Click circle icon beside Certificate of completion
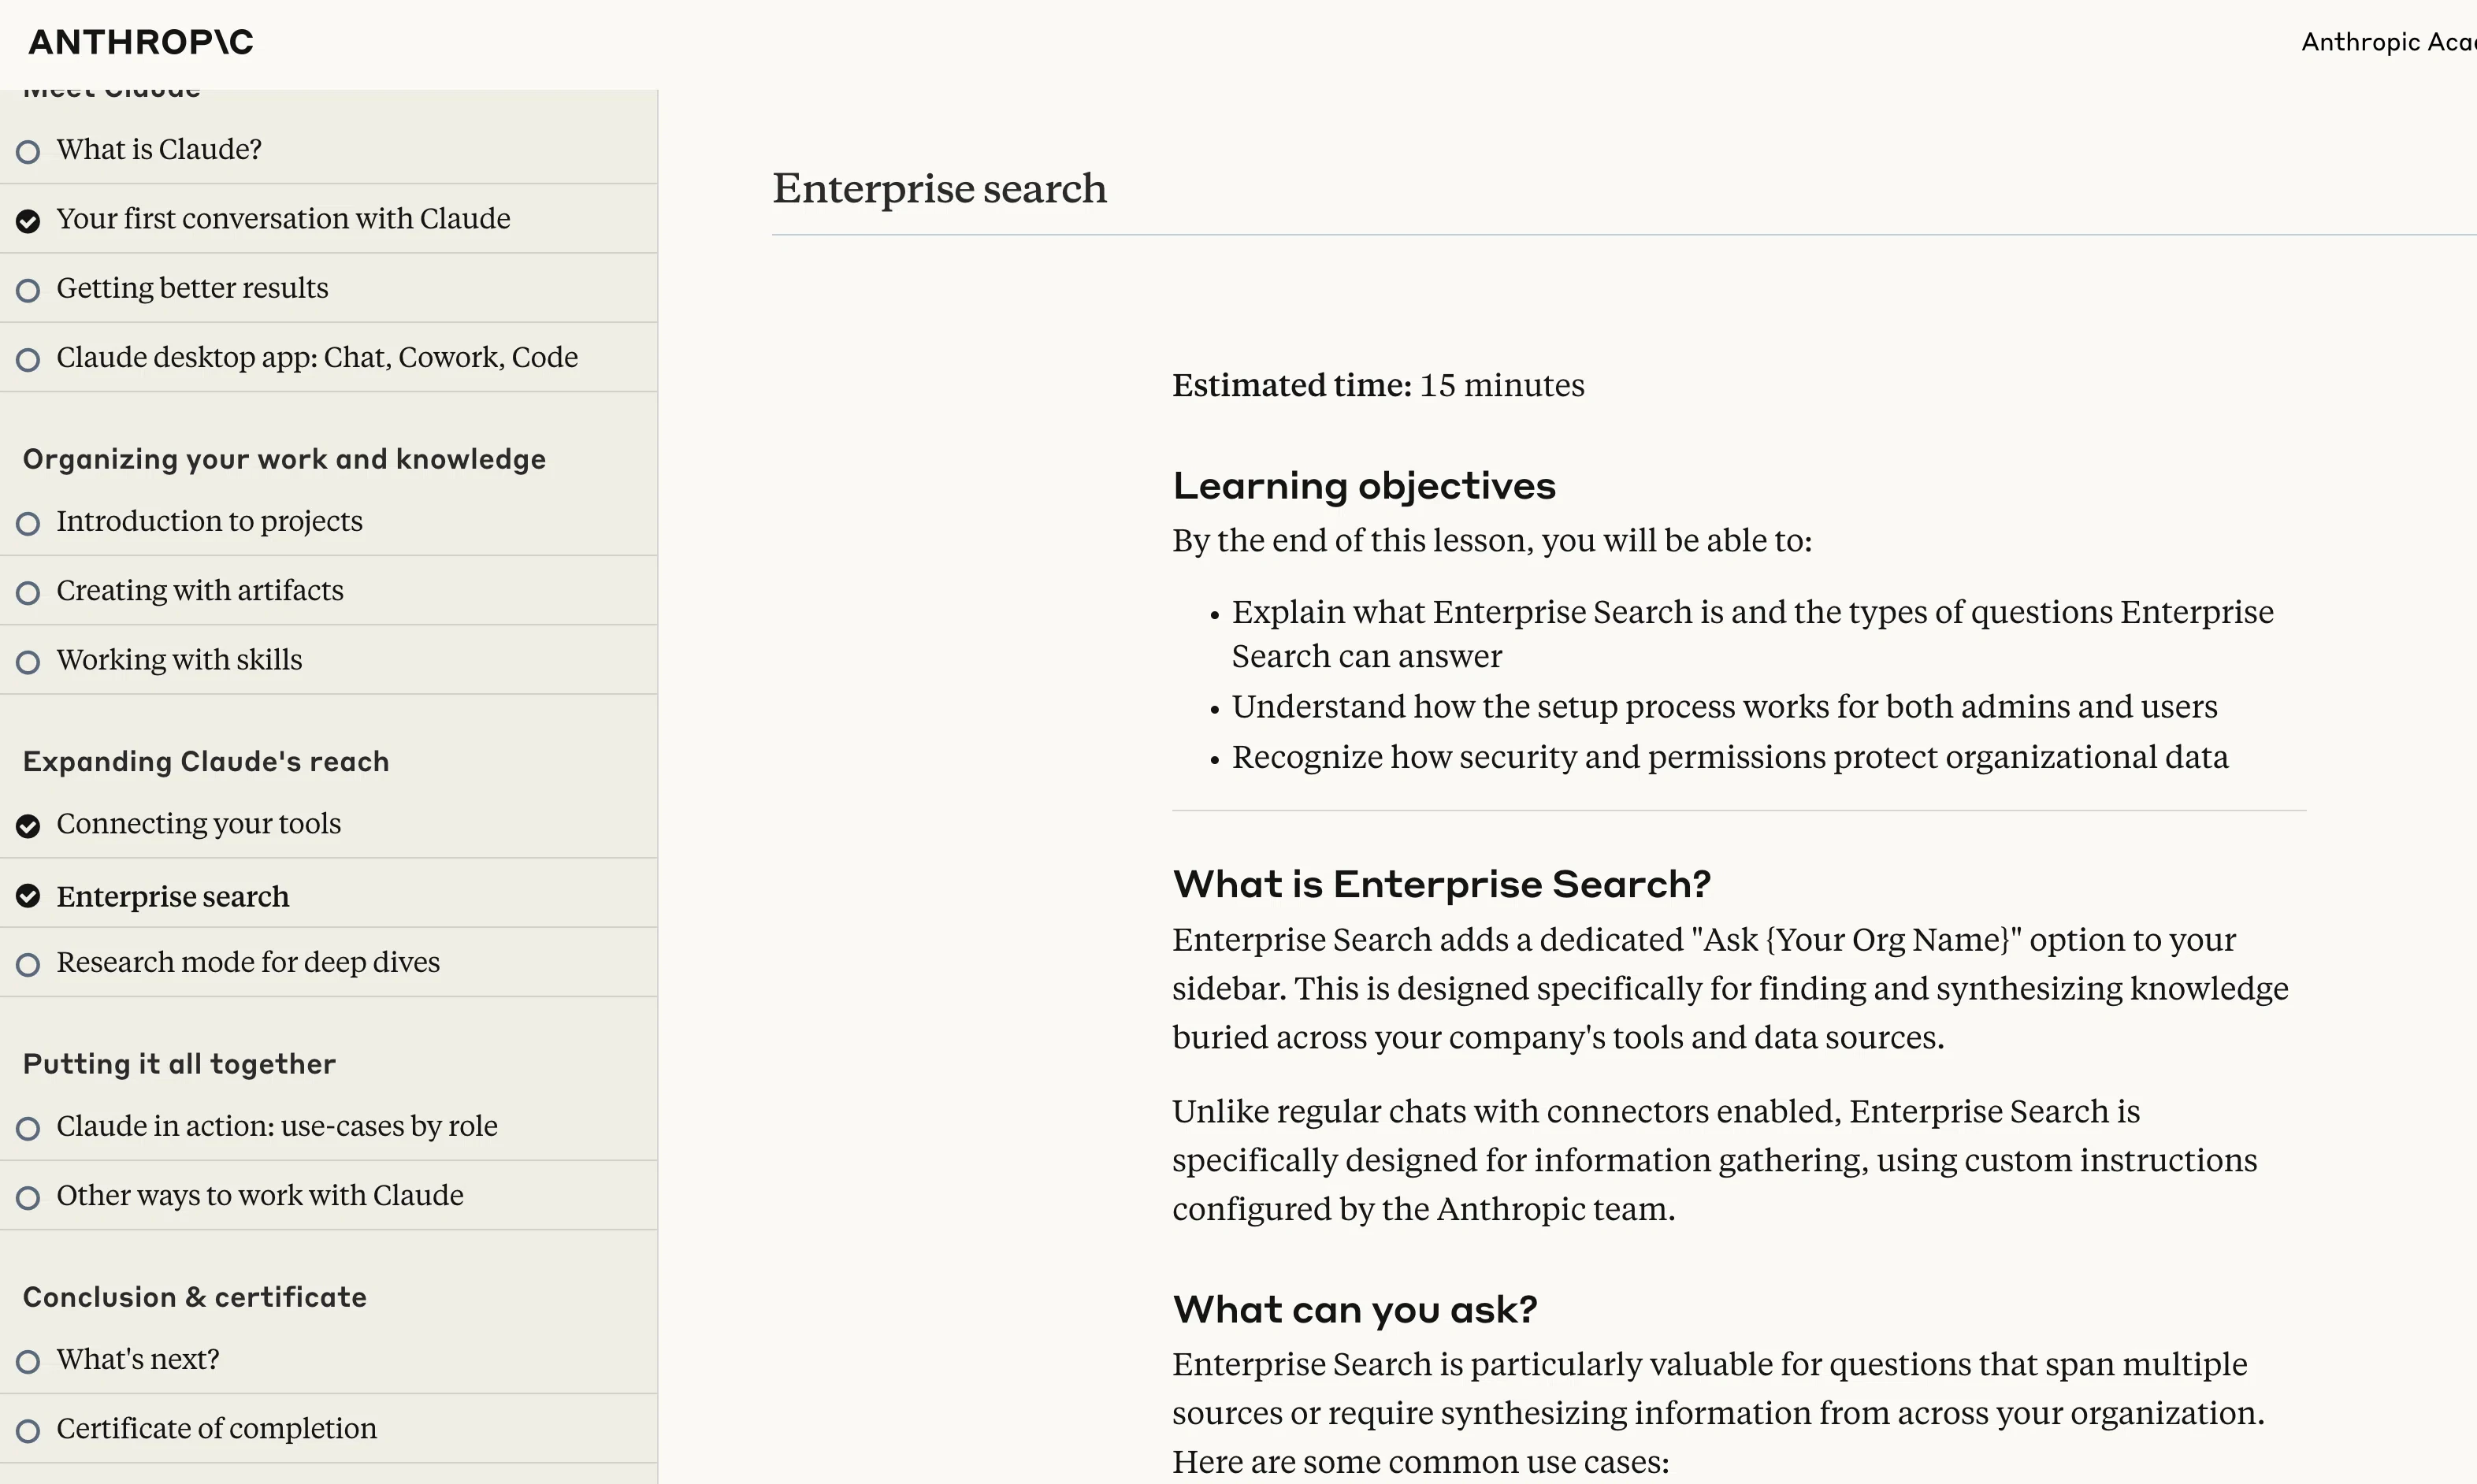The height and width of the screenshot is (1484, 2477). click(28, 1431)
